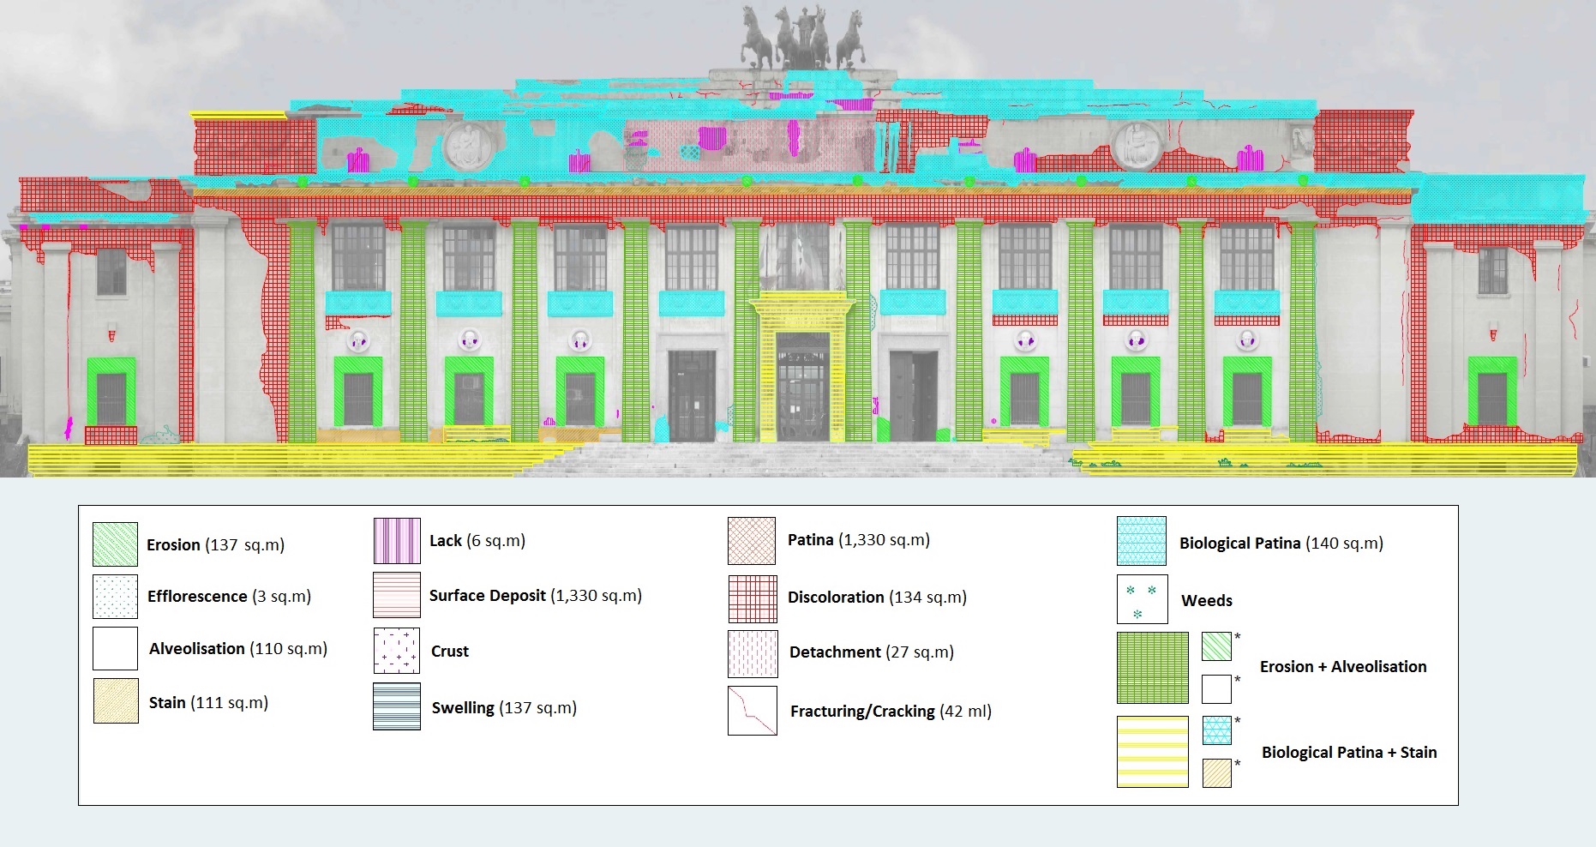Click the 'Patina (1,330 sq.m)' legend text
The image size is (1596, 847).
click(859, 540)
